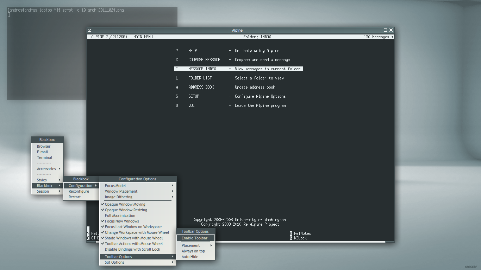Enable Disable Bindings with Scroll Lock
Viewport: 481px width, 270px height.
click(138, 249)
